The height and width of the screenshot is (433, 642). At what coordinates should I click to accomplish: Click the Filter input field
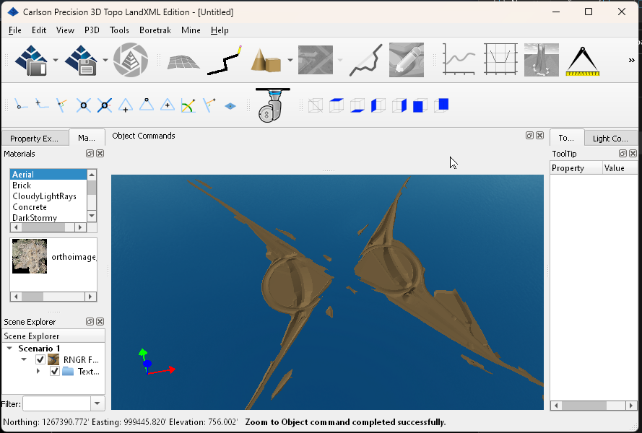[56, 403]
